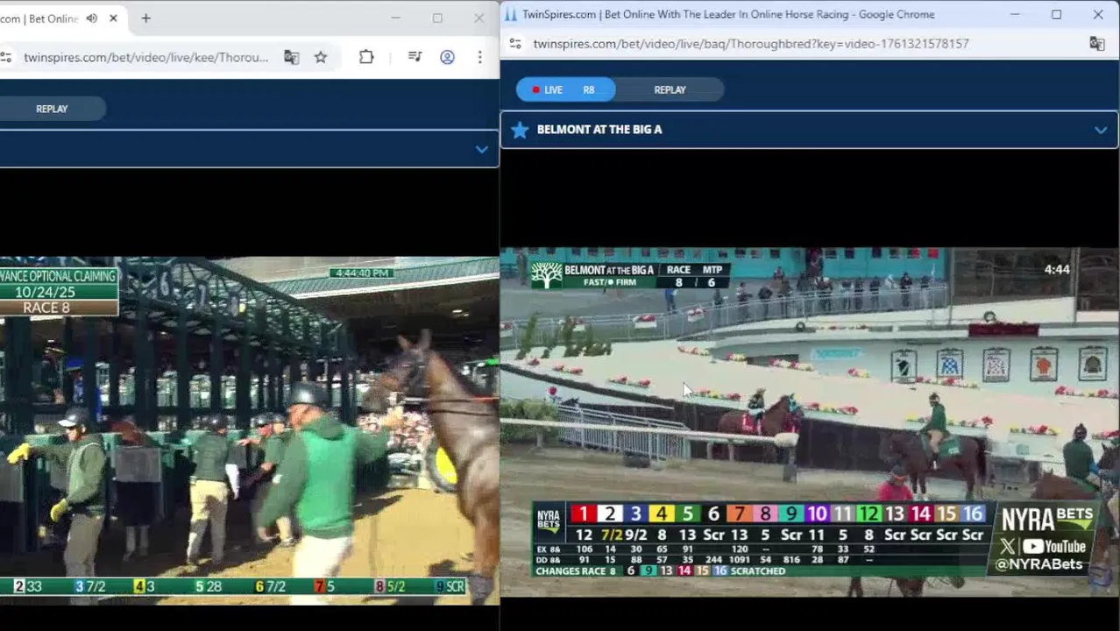The height and width of the screenshot is (631, 1120).
Task: Open Google Translate icon in left window
Action: 291,58
